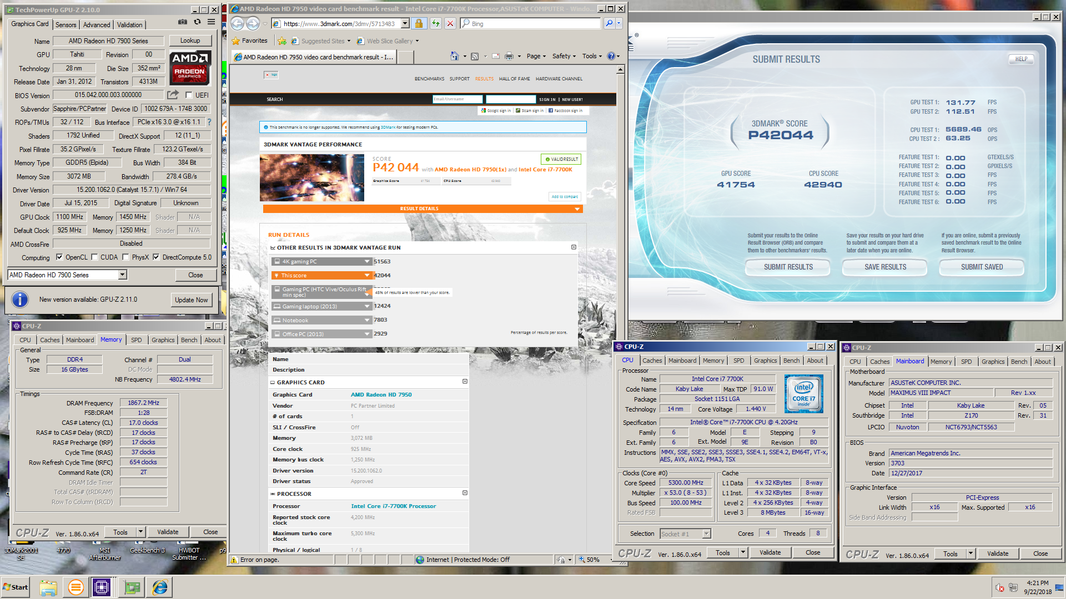Image resolution: width=1066 pixels, height=599 pixels.
Task: Switch to the Sensors tab in GPU-Z
Action: [66, 24]
